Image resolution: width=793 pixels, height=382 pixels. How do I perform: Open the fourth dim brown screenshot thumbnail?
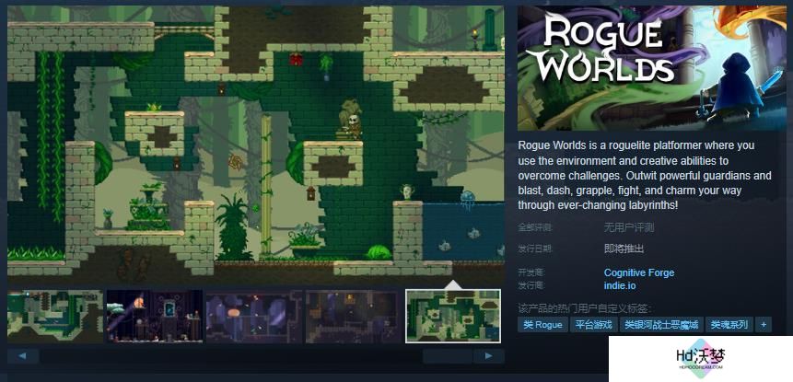coord(354,317)
